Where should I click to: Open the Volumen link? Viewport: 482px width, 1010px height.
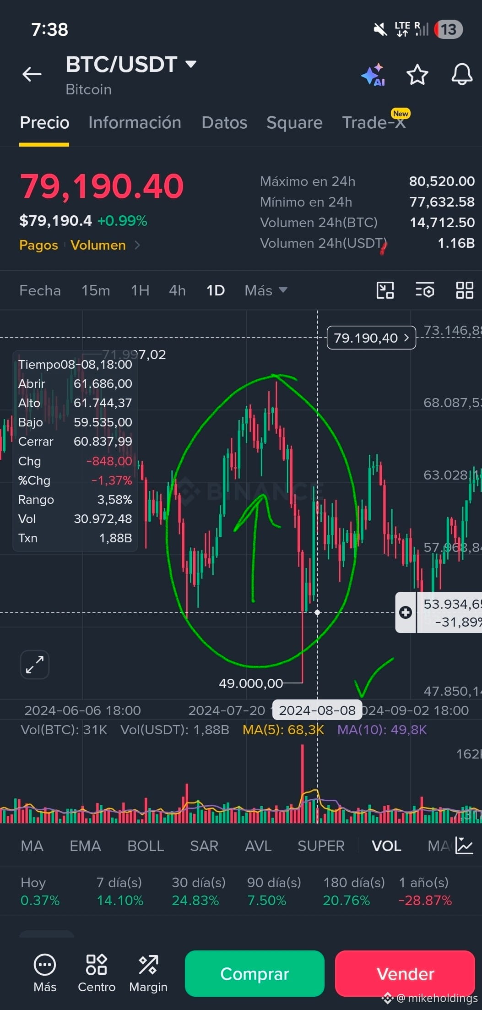(x=98, y=245)
